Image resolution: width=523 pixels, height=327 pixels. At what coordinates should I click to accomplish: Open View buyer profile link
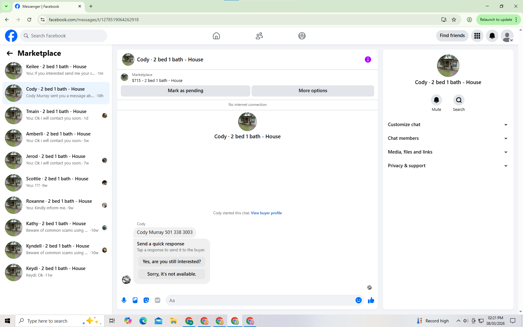[x=266, y=213]
